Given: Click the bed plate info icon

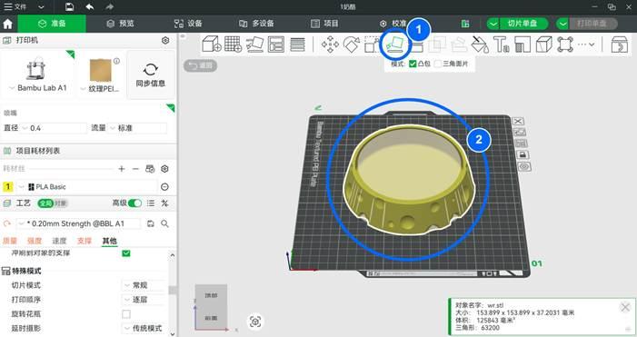Looking at the screenshot, I should click(116, 61).
